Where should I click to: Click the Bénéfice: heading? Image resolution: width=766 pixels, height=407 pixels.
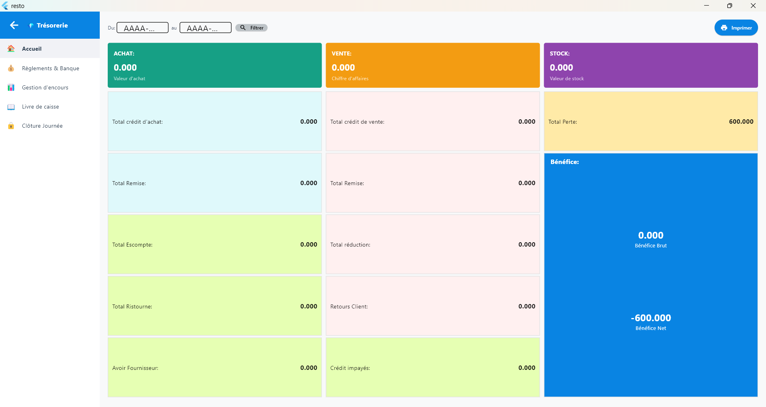click(x=565, y=162)
